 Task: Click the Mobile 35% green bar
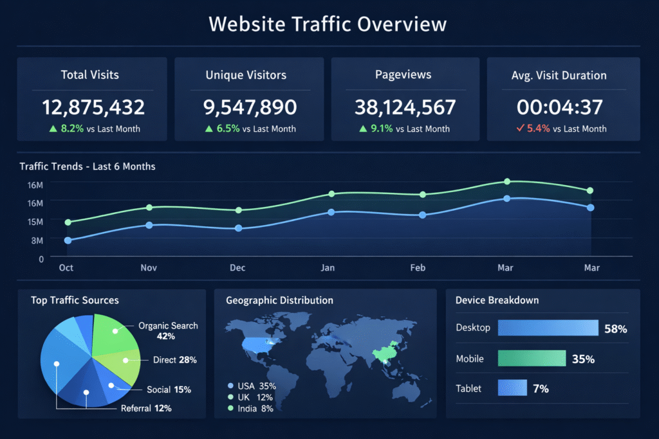click(532, 359)
